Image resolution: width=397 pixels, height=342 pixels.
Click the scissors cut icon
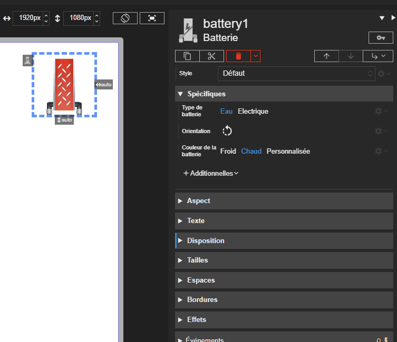212,56
